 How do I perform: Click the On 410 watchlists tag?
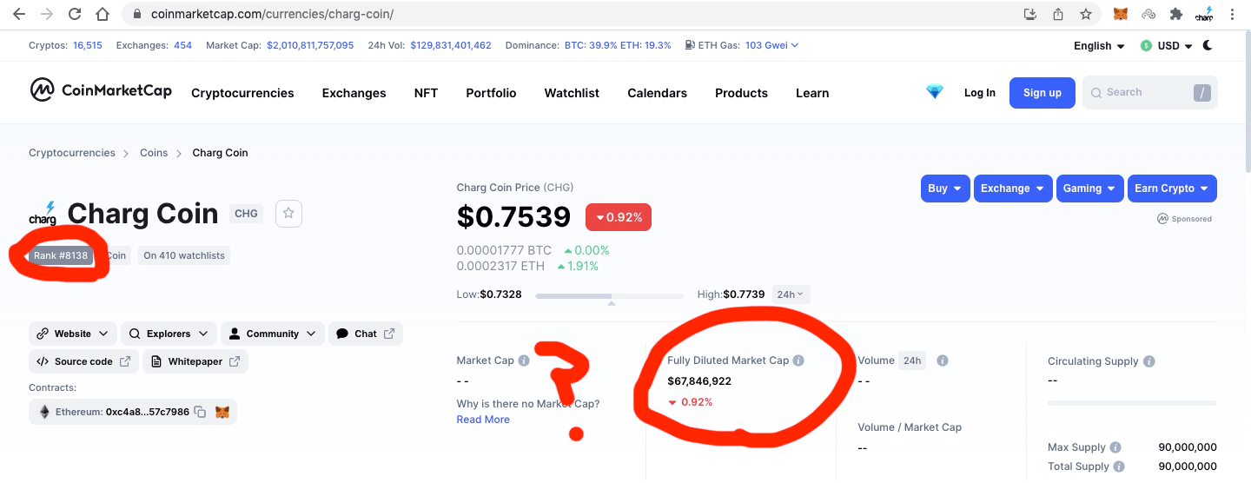coord(184,255)
